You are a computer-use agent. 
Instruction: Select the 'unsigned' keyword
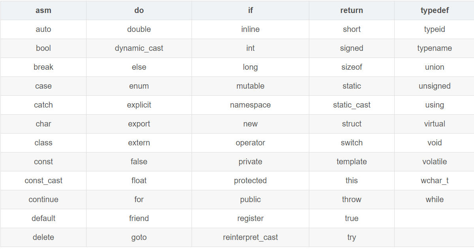point(434,86)
